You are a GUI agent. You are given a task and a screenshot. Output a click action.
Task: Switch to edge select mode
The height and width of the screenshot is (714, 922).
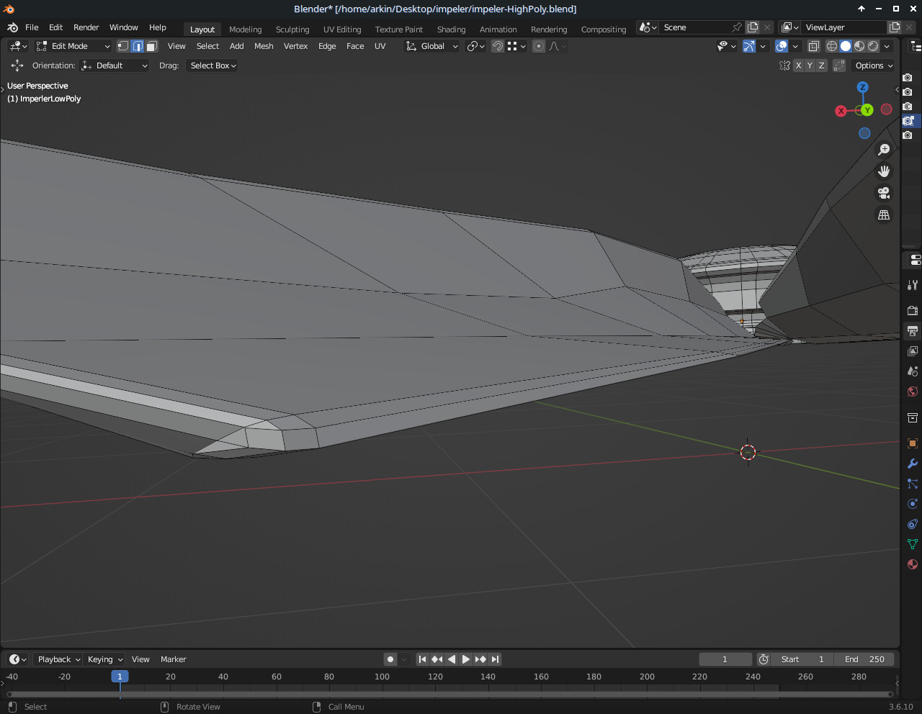tap(138, 46)
